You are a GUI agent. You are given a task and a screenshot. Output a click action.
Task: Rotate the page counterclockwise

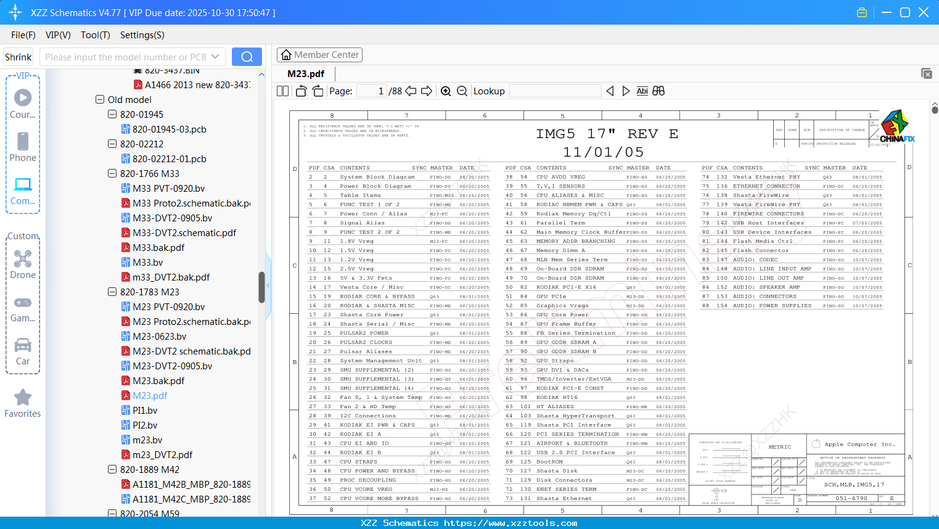pos(301,91)
